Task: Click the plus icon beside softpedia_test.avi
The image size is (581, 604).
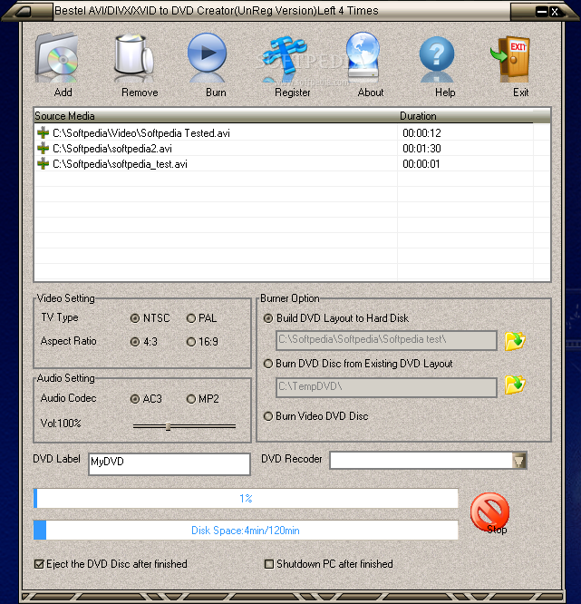Action: (43, 164)
